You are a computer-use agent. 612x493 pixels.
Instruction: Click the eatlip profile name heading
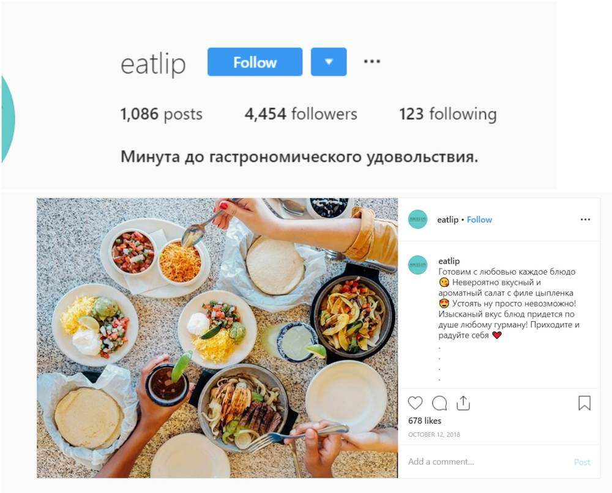[x=153, y=64]
